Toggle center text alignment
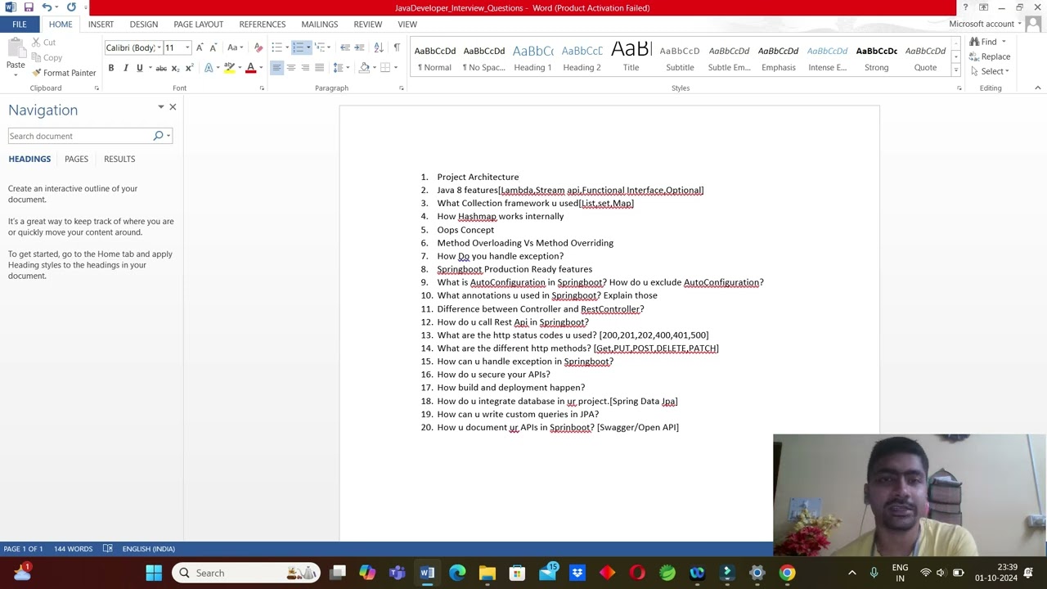Image resolution: width=1047 pixels, height=589 pixels. [x=291, y=68]
